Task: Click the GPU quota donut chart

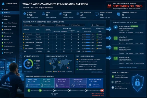Action: click(28, 64)
